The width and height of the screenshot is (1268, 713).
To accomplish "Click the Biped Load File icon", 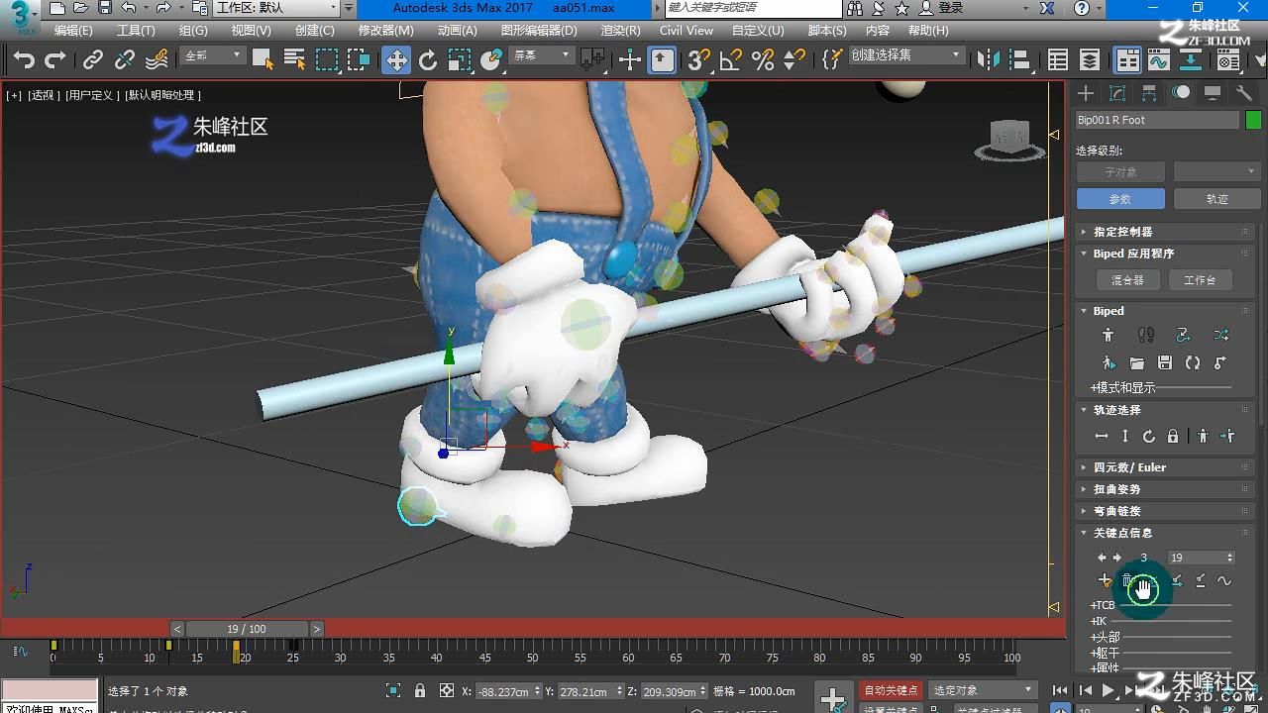I will point(1137,363).
